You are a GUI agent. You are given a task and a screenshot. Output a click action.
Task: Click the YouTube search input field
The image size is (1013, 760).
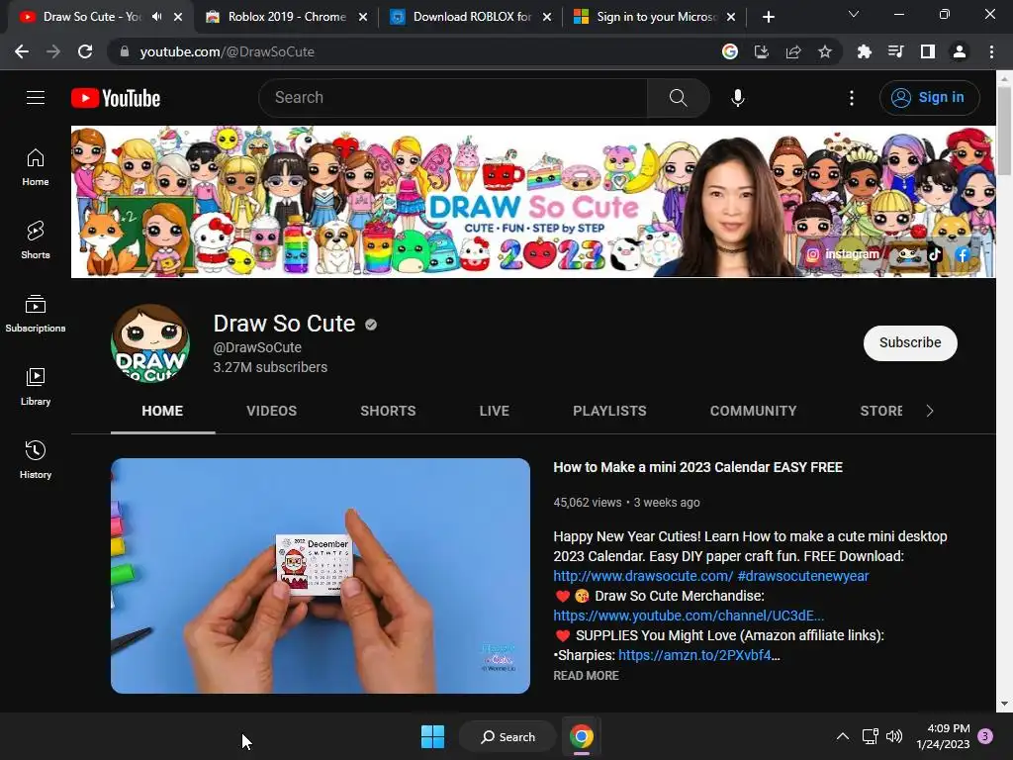(453, 98)
